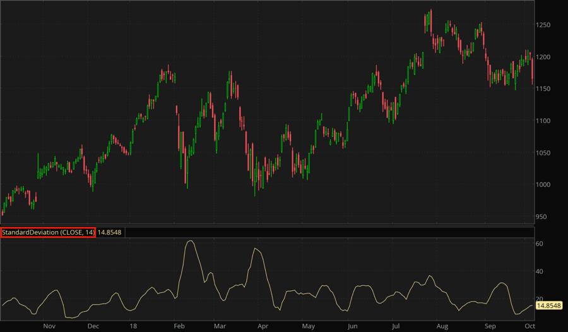Click the yellow 14.8548 value bubble on the axis

click(x=549, y=305)
